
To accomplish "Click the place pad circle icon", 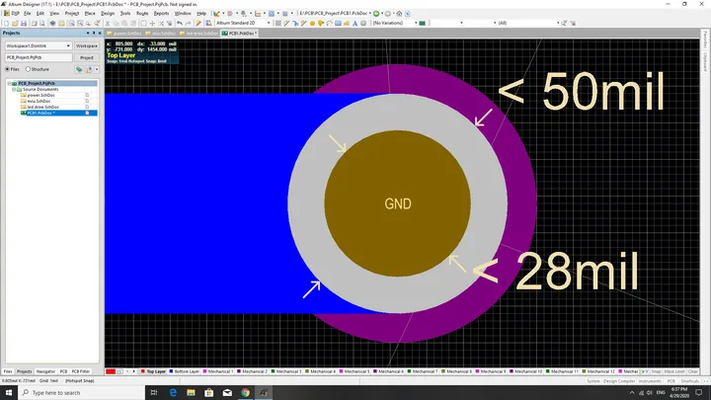I will coord(312,23).
